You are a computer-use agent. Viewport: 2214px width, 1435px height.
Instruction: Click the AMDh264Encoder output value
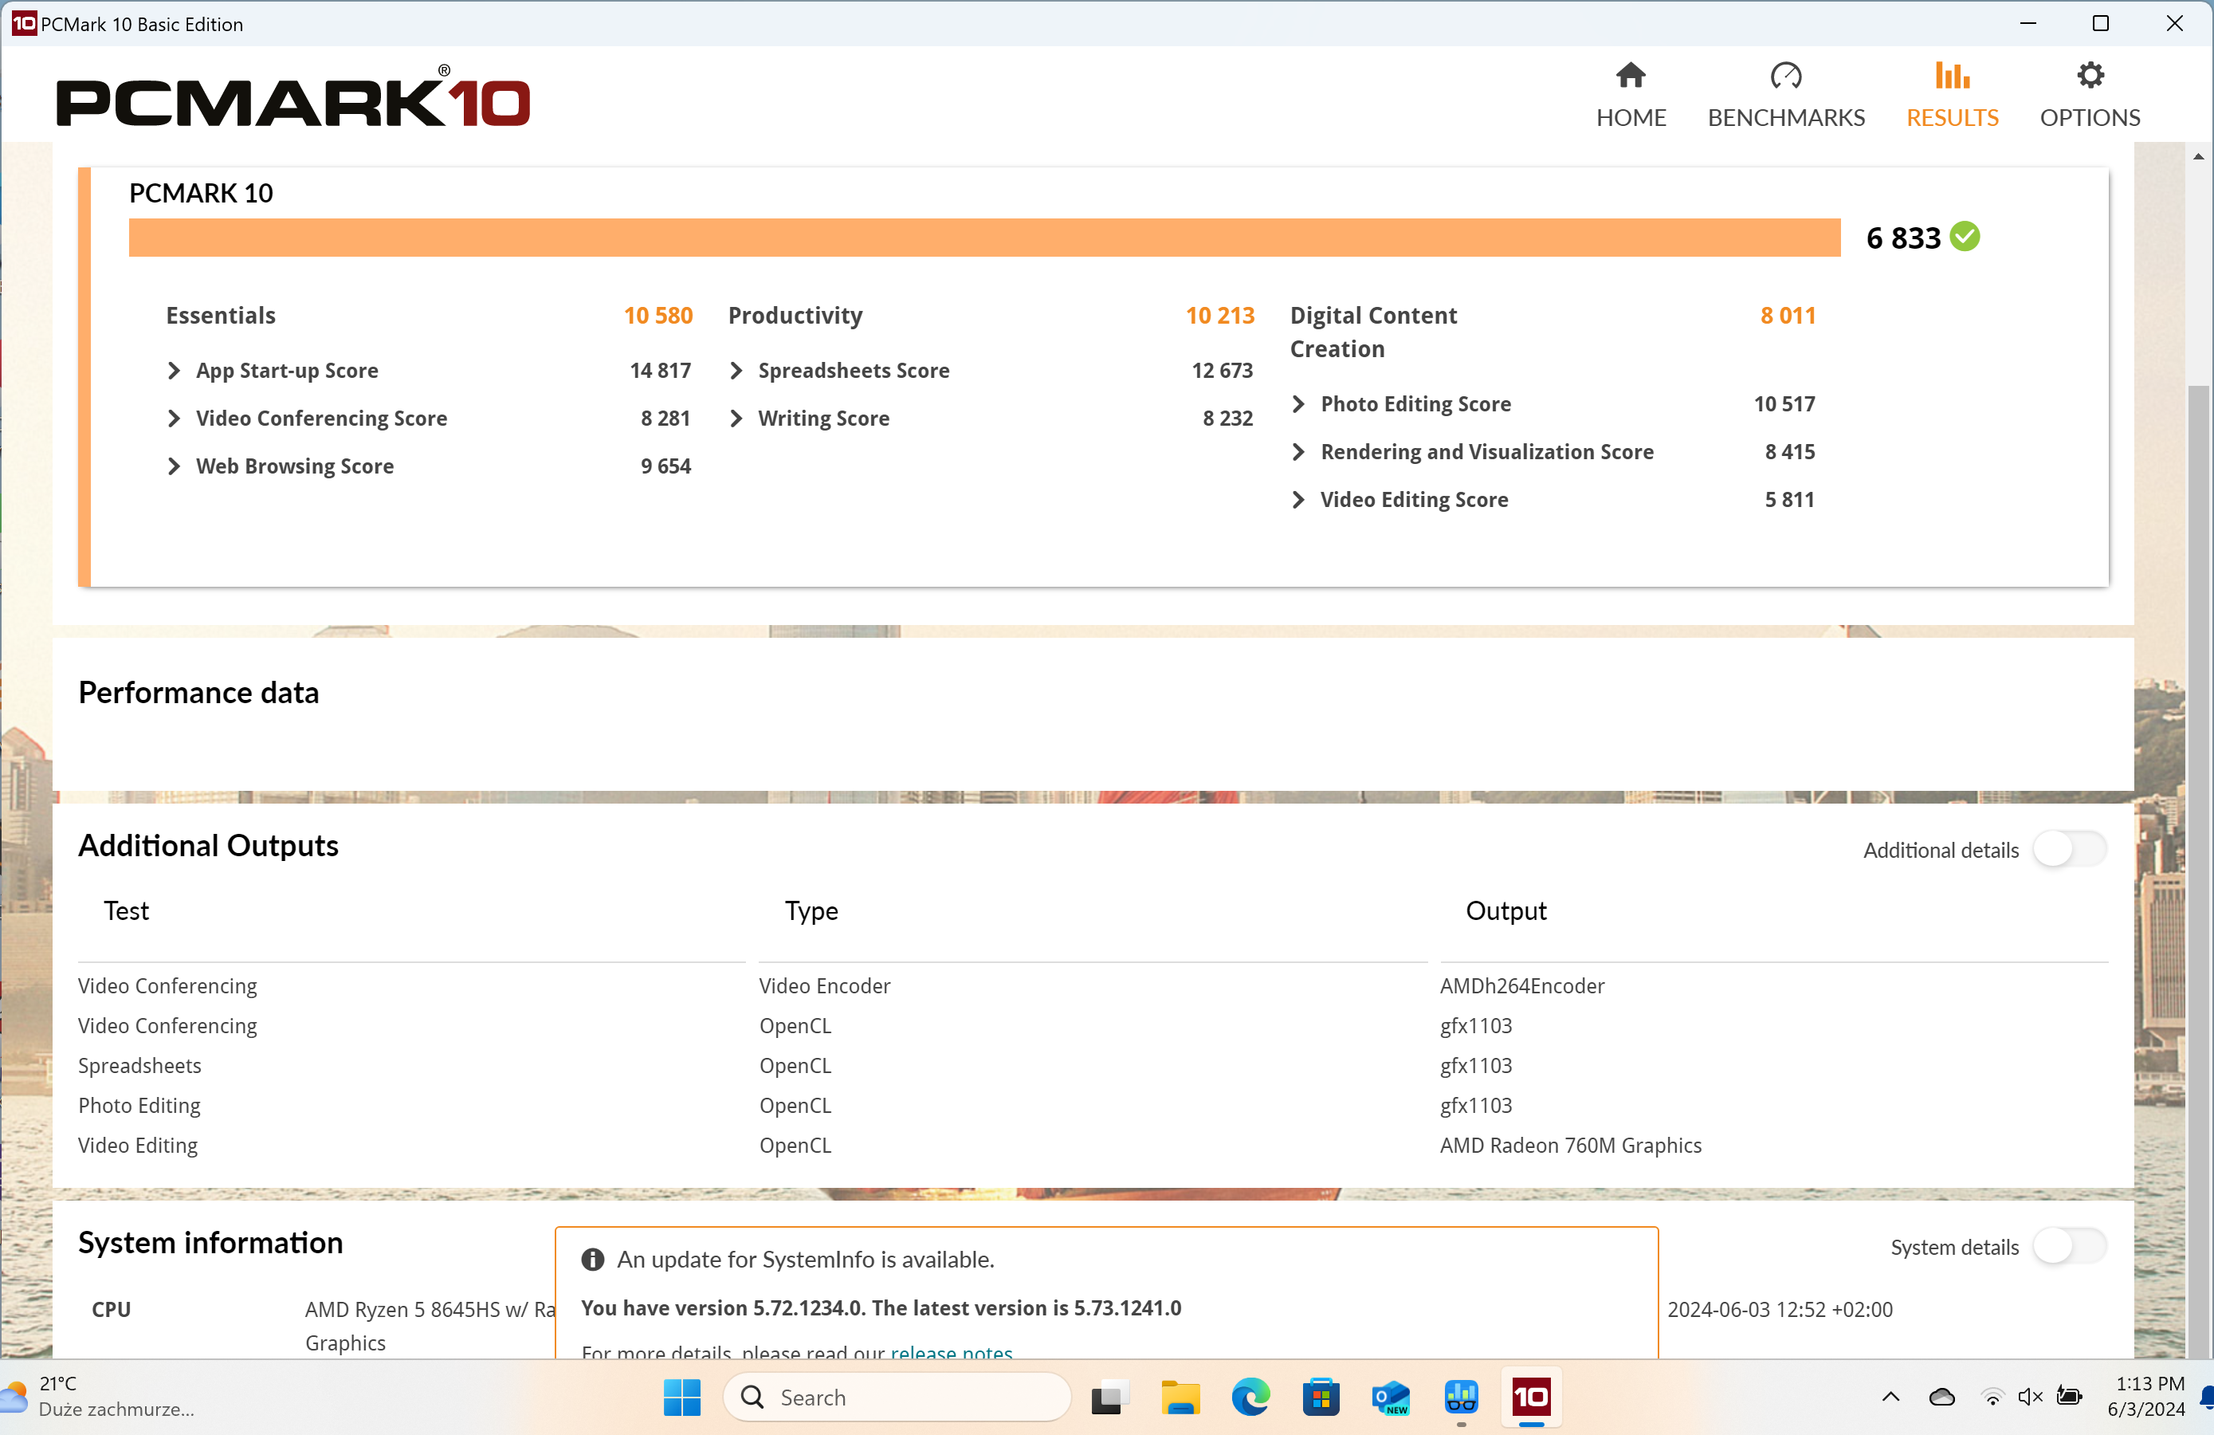(x=1522, y=985)
